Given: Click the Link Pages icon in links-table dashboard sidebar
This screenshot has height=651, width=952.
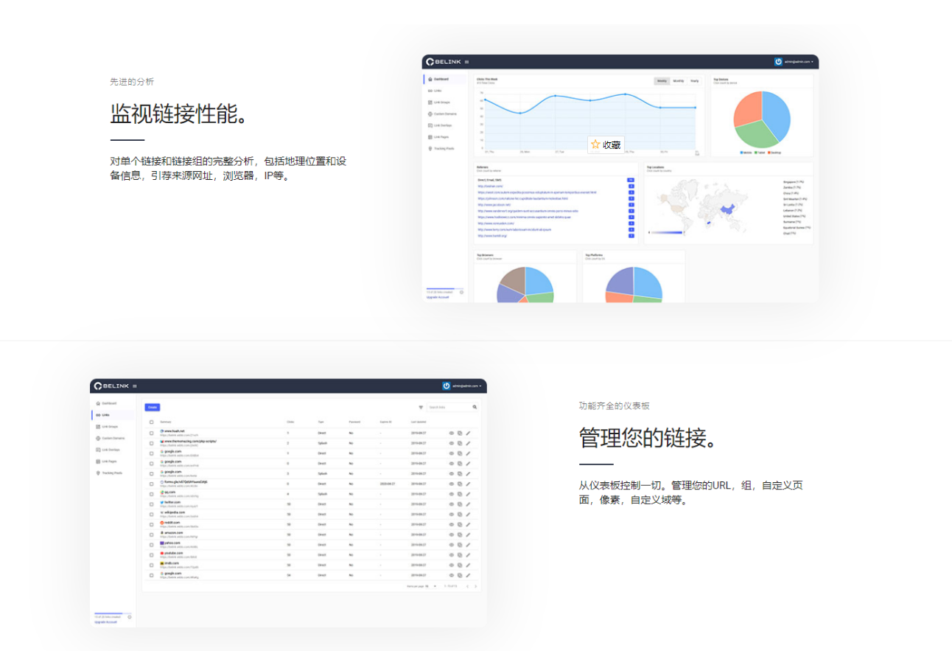Looking at the screenshot, I should point(98,461).
